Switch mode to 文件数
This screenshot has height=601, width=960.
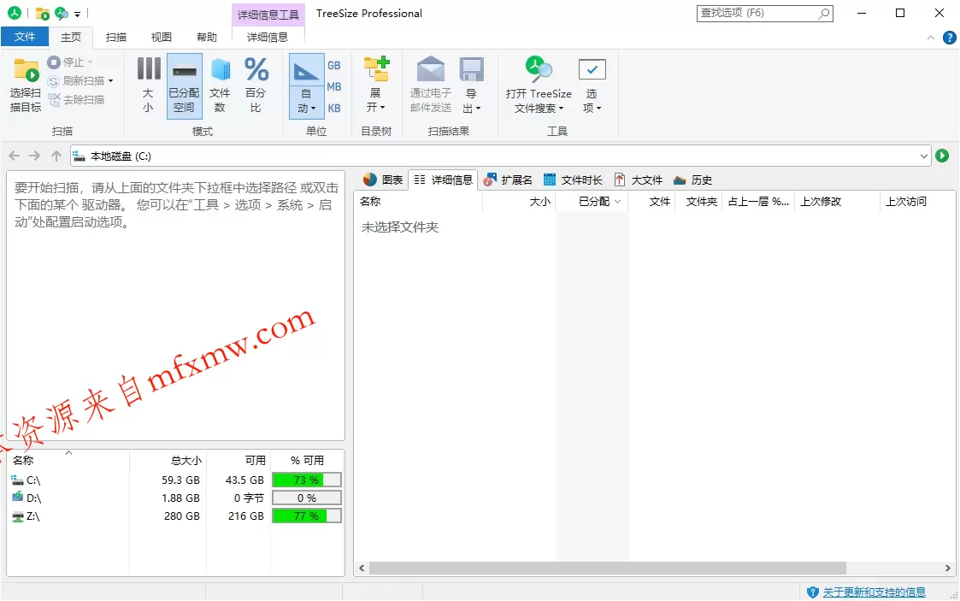pyautogui.click(x=220, y=85)
